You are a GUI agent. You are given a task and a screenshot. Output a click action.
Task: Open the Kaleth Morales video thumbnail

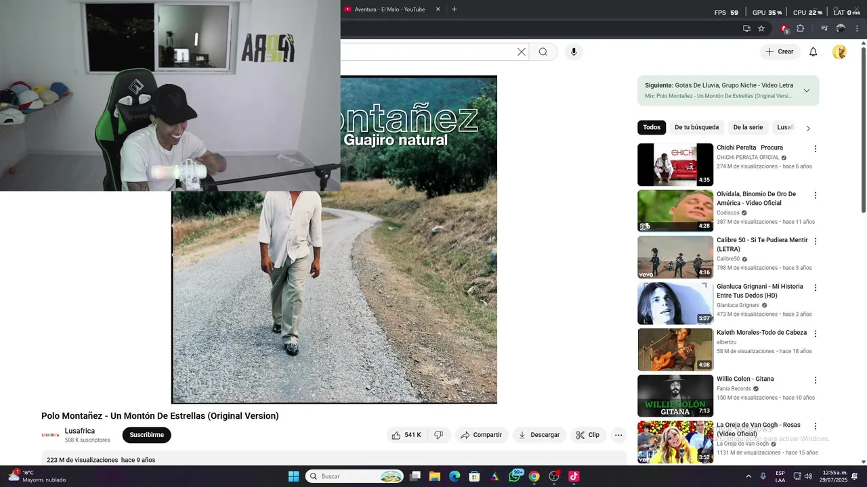(x=675, y=350)
